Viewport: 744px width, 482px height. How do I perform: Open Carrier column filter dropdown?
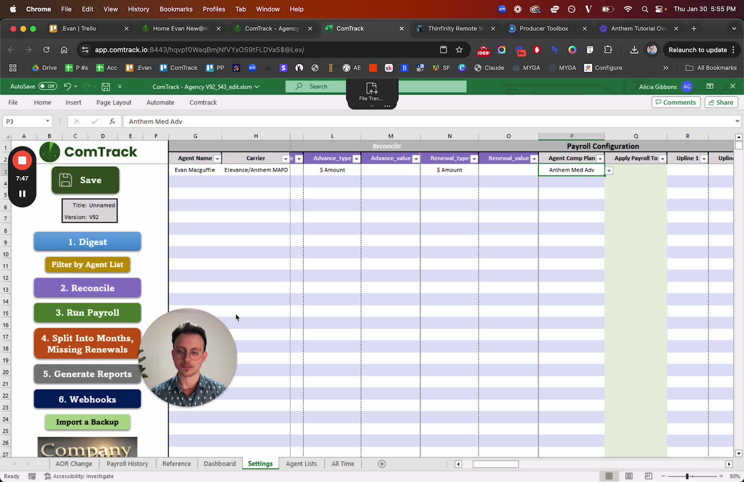[285, 158]
